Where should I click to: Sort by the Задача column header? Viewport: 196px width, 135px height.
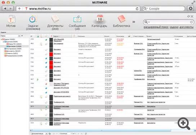click(x=62, y=36)
